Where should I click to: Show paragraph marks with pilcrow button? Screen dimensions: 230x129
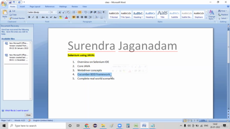(104, 12)
